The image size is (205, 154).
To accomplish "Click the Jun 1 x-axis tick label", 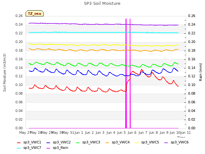I will [x=79, y=133].
